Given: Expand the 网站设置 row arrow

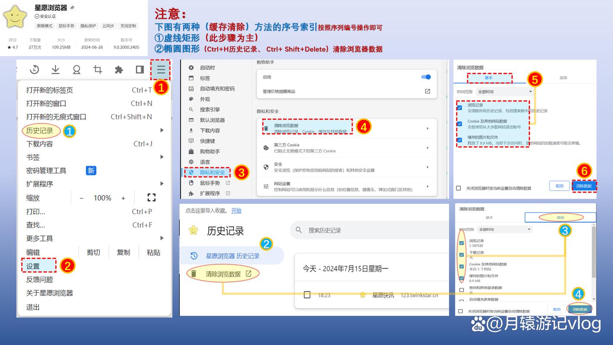Looking at the screenshot, I should coord(428,186).
